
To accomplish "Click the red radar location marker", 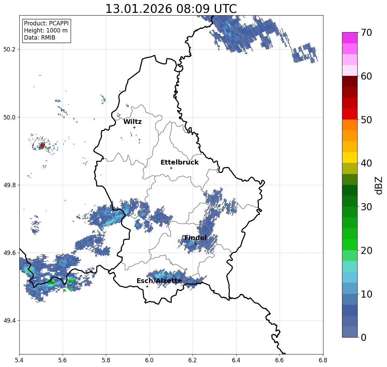I will pyautogui.click(x=43, y=145).
